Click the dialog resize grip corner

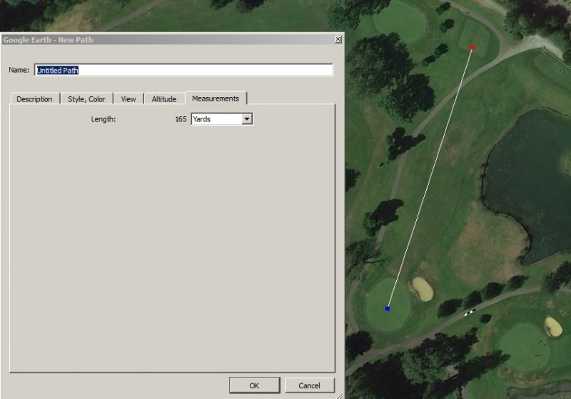pos(340,394)
